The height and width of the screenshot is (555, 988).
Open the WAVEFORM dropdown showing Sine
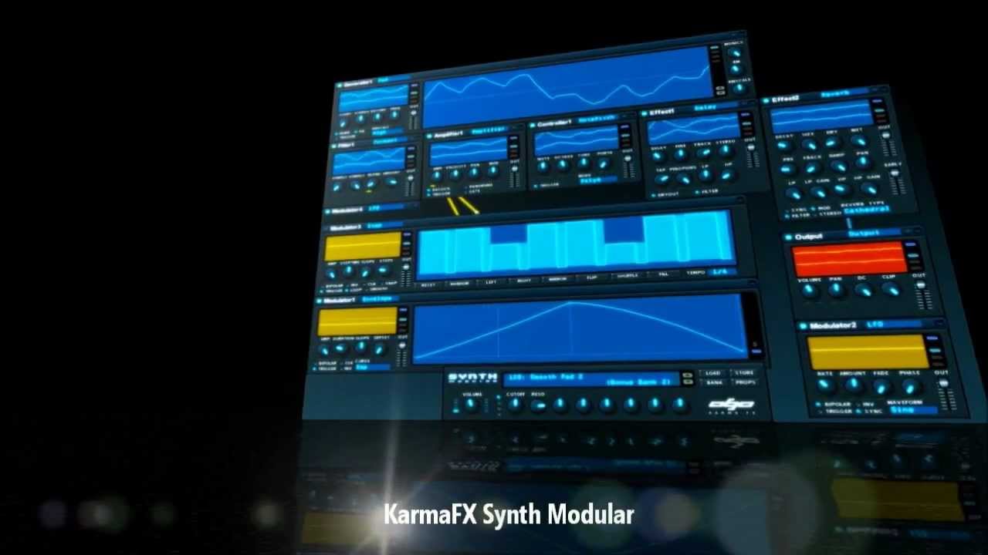coord(913,411)
